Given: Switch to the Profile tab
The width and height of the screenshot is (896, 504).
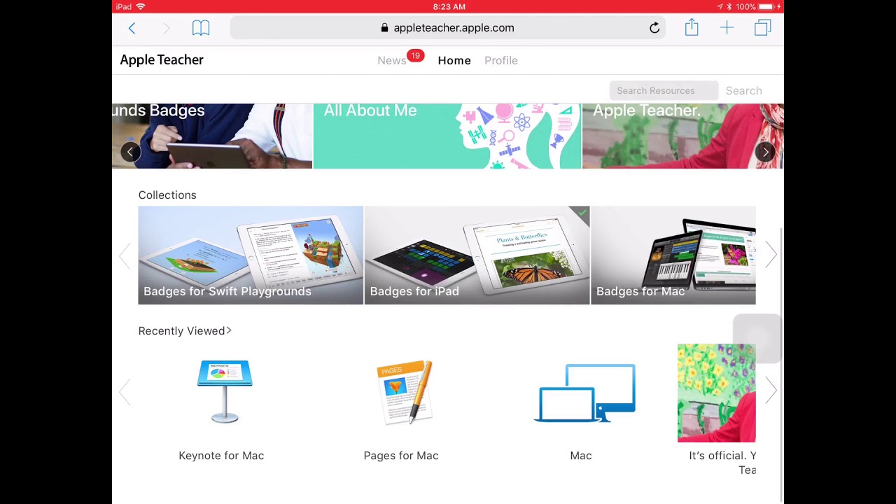Looking at the screenshot, I should (501, 60).
